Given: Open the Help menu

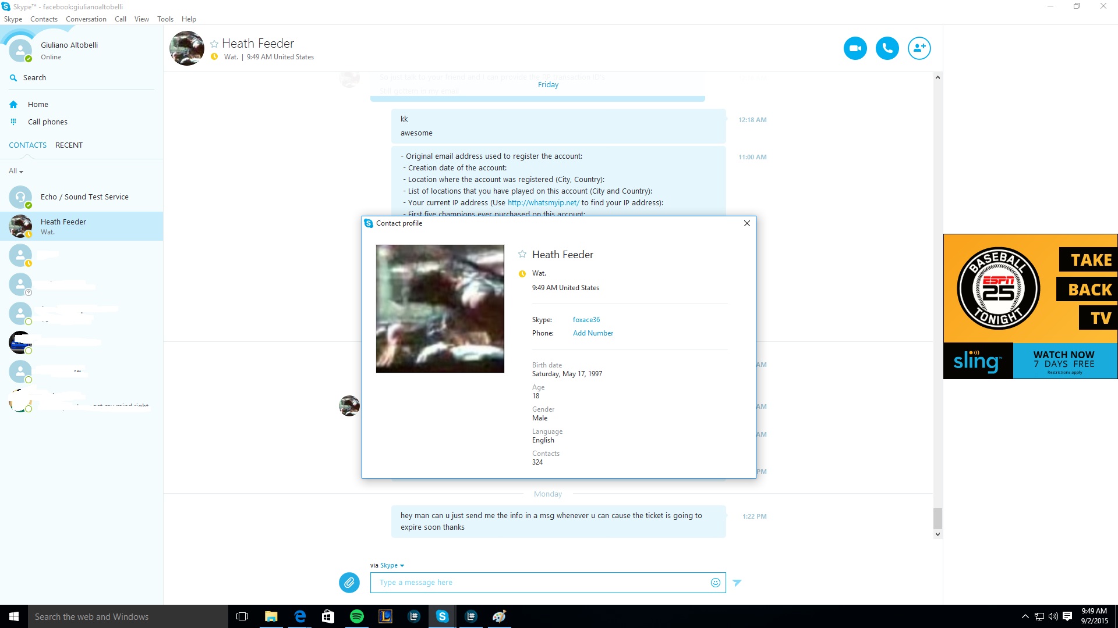Looking at the screenshot, I should pyautogui.click(x=189, y=19).
